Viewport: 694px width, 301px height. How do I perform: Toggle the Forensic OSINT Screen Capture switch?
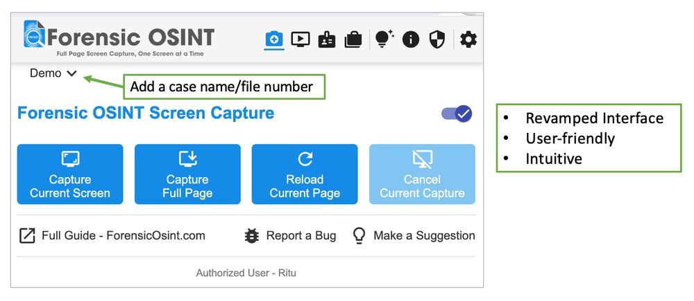point(457,114)
